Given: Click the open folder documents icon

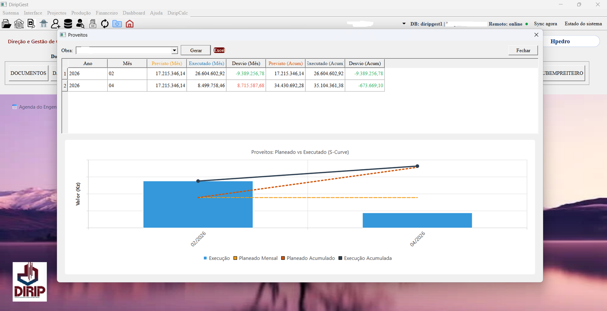Looking at the screenshot, I should [6, 24].
